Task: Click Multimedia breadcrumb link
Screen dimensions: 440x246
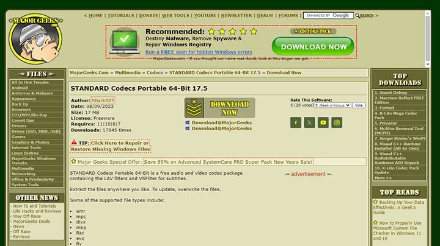Action: (x=128, y=72)
